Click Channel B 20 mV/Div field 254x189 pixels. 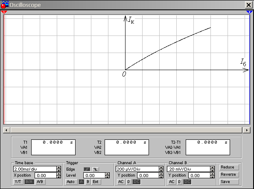tap(188, 169)
